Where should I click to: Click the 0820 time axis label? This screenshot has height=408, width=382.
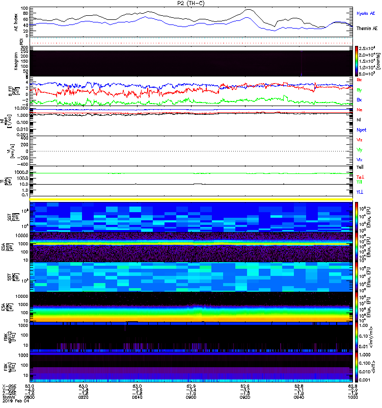point(83,397)
